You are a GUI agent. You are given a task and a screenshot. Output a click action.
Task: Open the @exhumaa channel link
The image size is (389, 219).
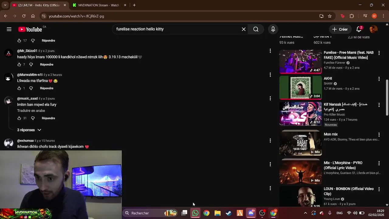point(25,141)
